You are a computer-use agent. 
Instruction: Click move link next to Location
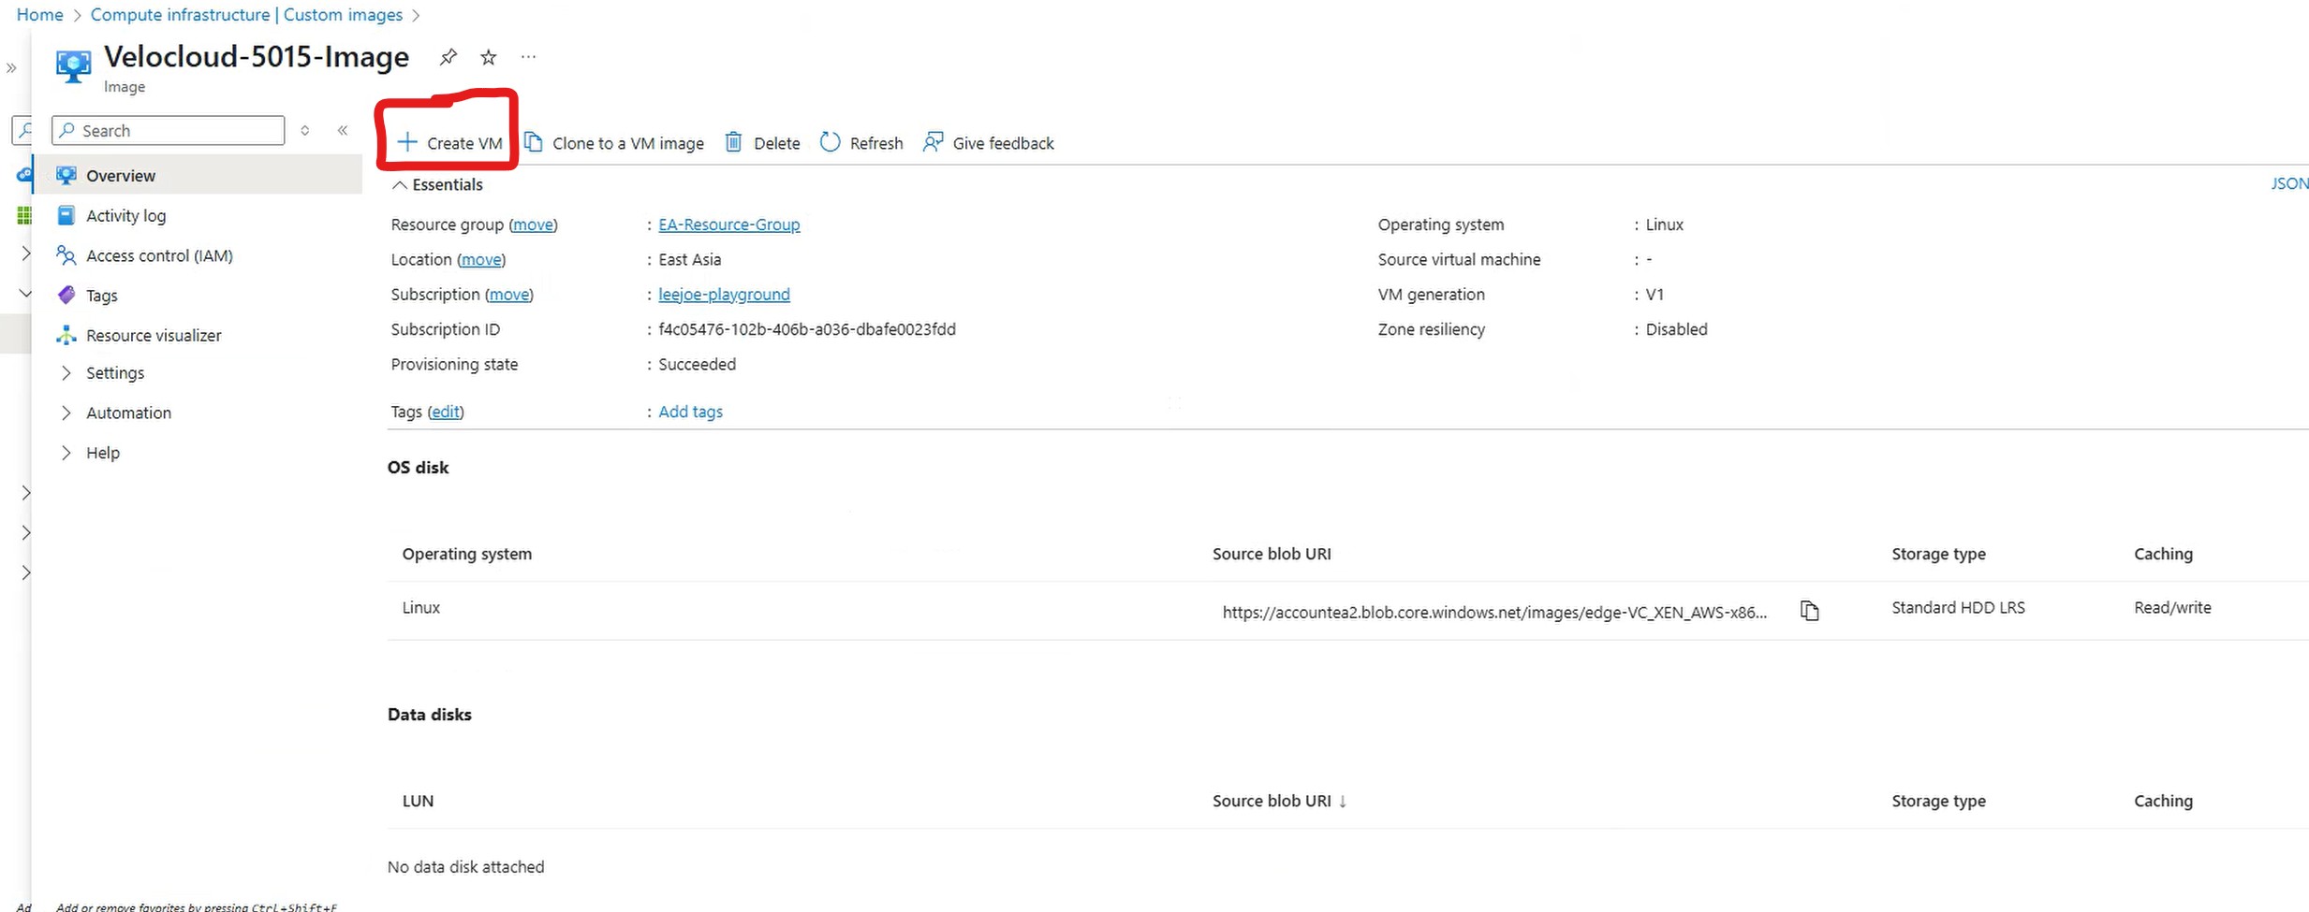[x=481, y=259]
